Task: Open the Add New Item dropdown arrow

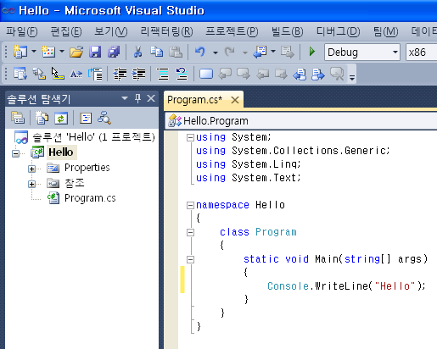Action: pos(62,52)
